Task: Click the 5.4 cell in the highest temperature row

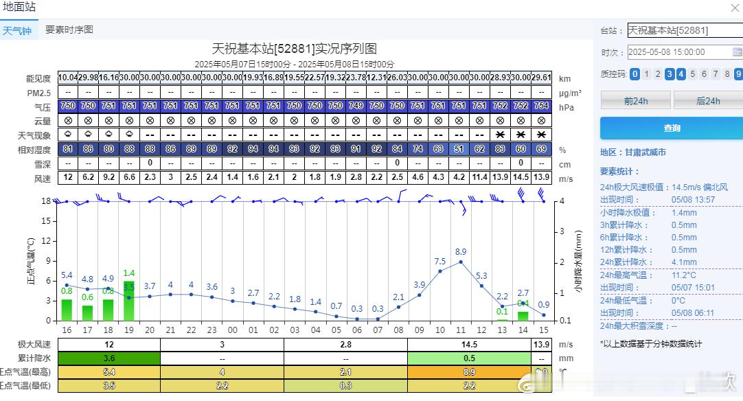Action: [x=109, y=372]
